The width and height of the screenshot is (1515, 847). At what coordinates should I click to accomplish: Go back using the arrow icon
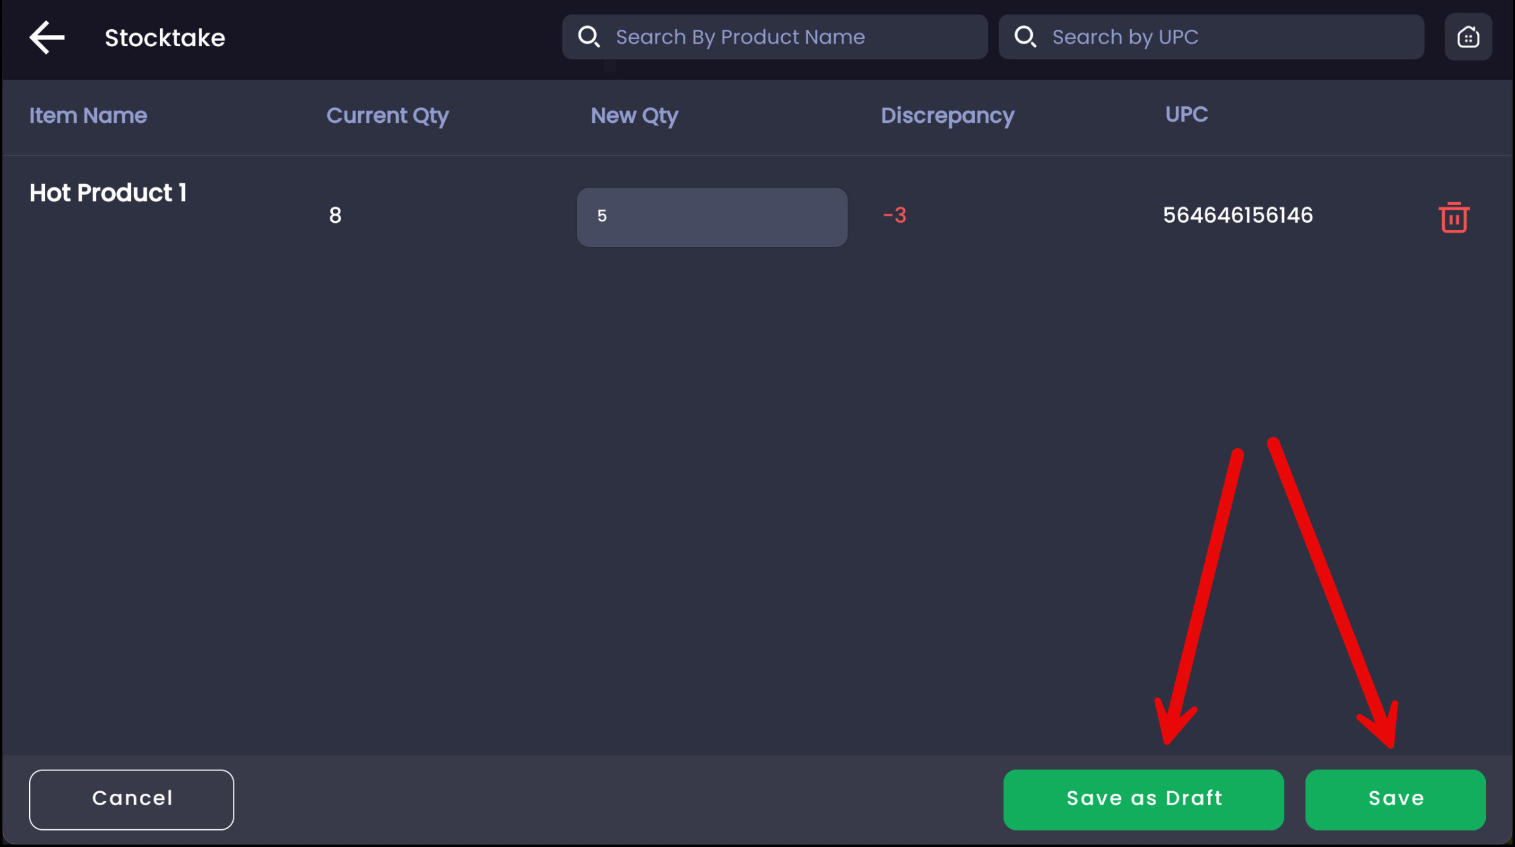[x=47, y=37]
